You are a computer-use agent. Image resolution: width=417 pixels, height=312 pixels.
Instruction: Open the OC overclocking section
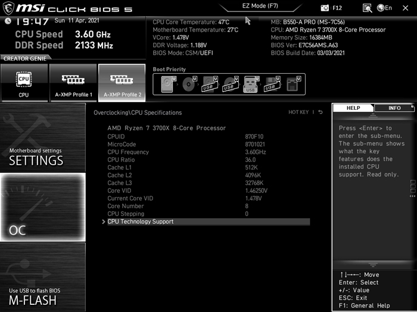(x=42, y=207)
